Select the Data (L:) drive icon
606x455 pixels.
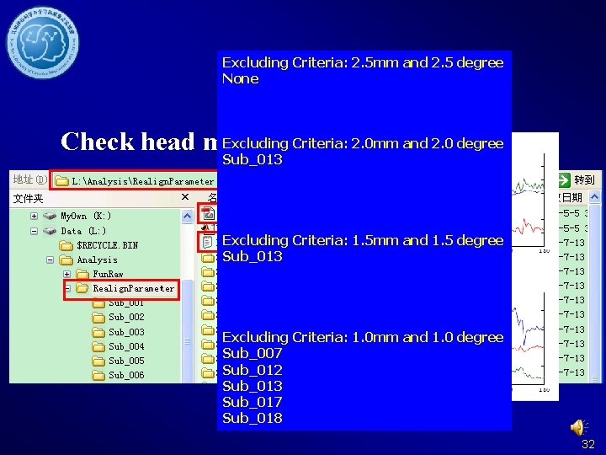50,231
